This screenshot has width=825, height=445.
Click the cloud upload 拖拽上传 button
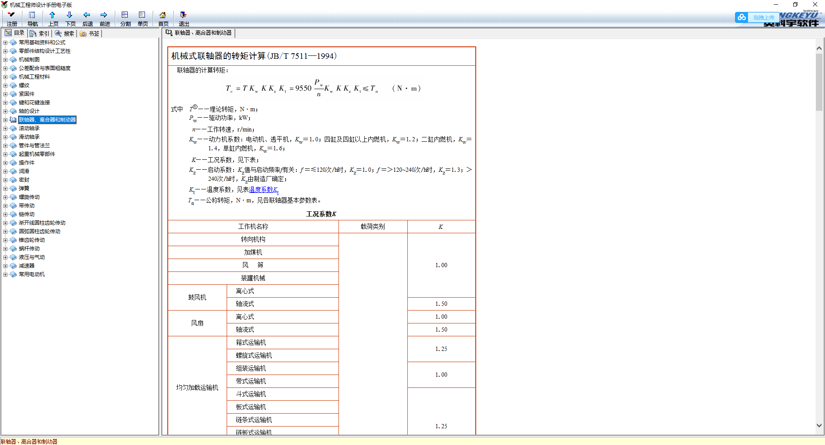(757, 17)
